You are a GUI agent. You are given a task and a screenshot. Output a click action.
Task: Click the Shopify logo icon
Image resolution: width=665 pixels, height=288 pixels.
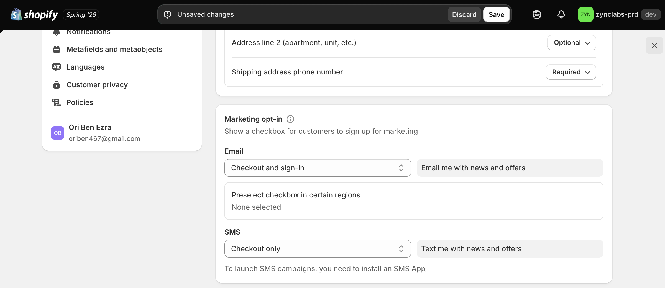[x=16, y=14]
